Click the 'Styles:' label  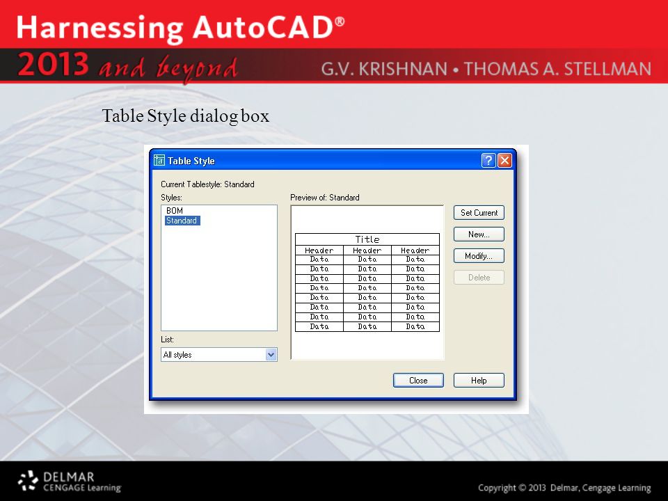[171, 197]
